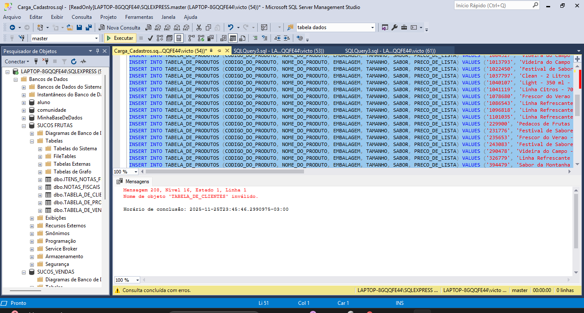Click the Início Rápido search field

coord(492,5)
